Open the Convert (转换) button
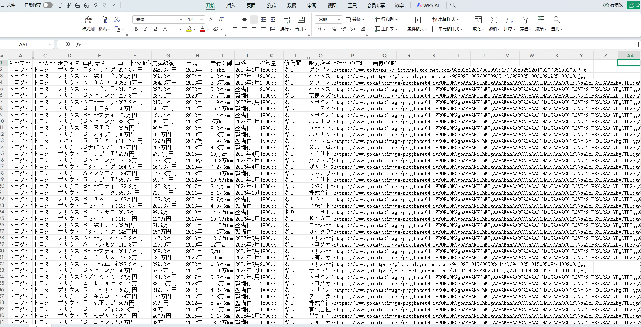Screen dimensions: 641x327 355,19
